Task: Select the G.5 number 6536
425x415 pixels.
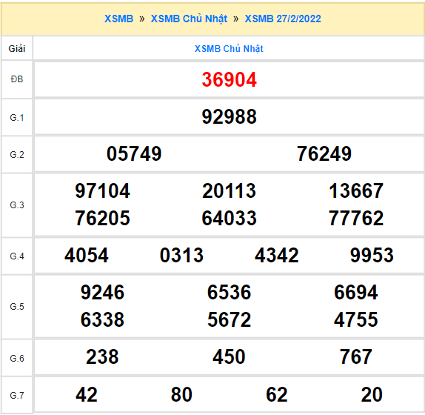Action: (x=229, y=293)
